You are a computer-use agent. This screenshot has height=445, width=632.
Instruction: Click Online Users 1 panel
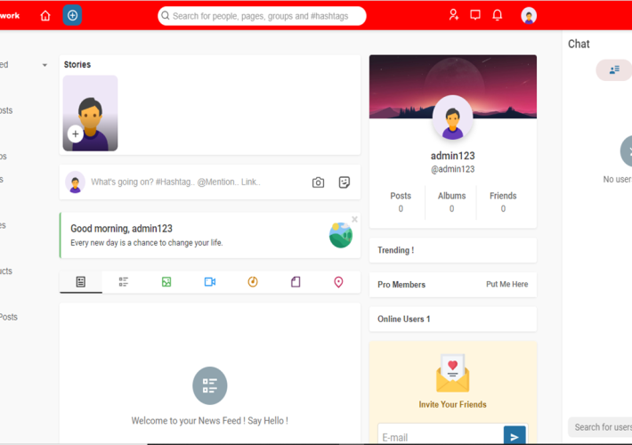click(x=453, y=320)
